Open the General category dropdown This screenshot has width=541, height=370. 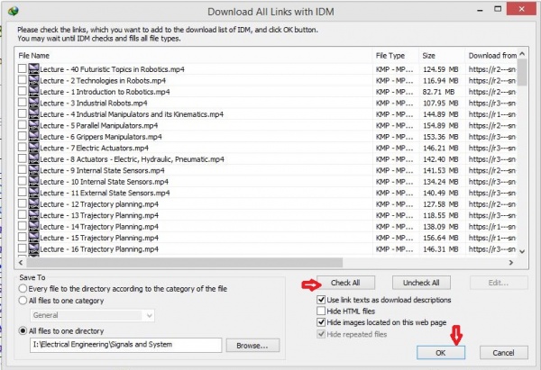click(92, 315)
